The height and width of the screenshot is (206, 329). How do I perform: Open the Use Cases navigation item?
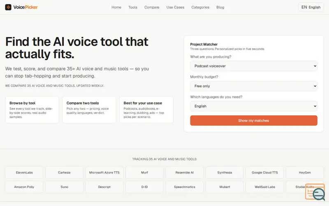175,7
